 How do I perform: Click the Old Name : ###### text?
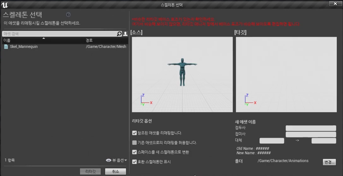point(253,149)
